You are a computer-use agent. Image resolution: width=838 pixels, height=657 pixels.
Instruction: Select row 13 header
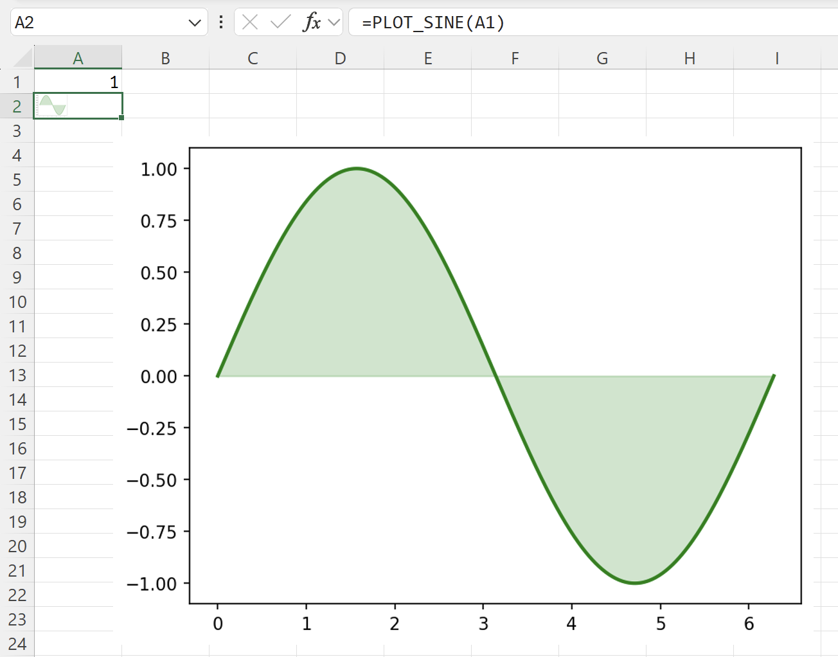point(17,375)
